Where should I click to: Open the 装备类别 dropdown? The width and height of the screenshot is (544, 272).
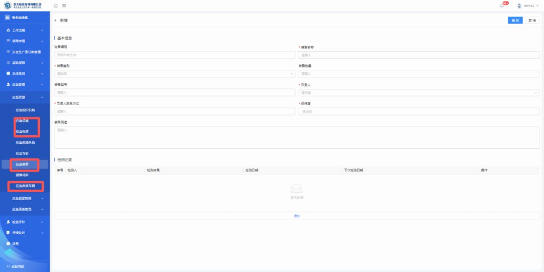(x=174, y=74)
